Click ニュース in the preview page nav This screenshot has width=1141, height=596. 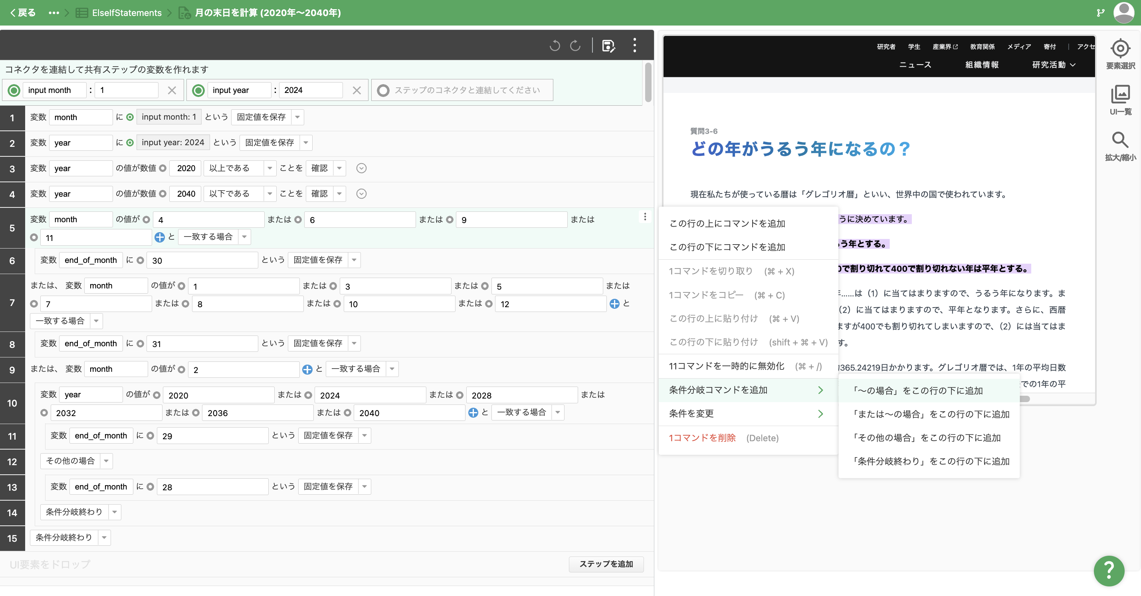(915, 65)
